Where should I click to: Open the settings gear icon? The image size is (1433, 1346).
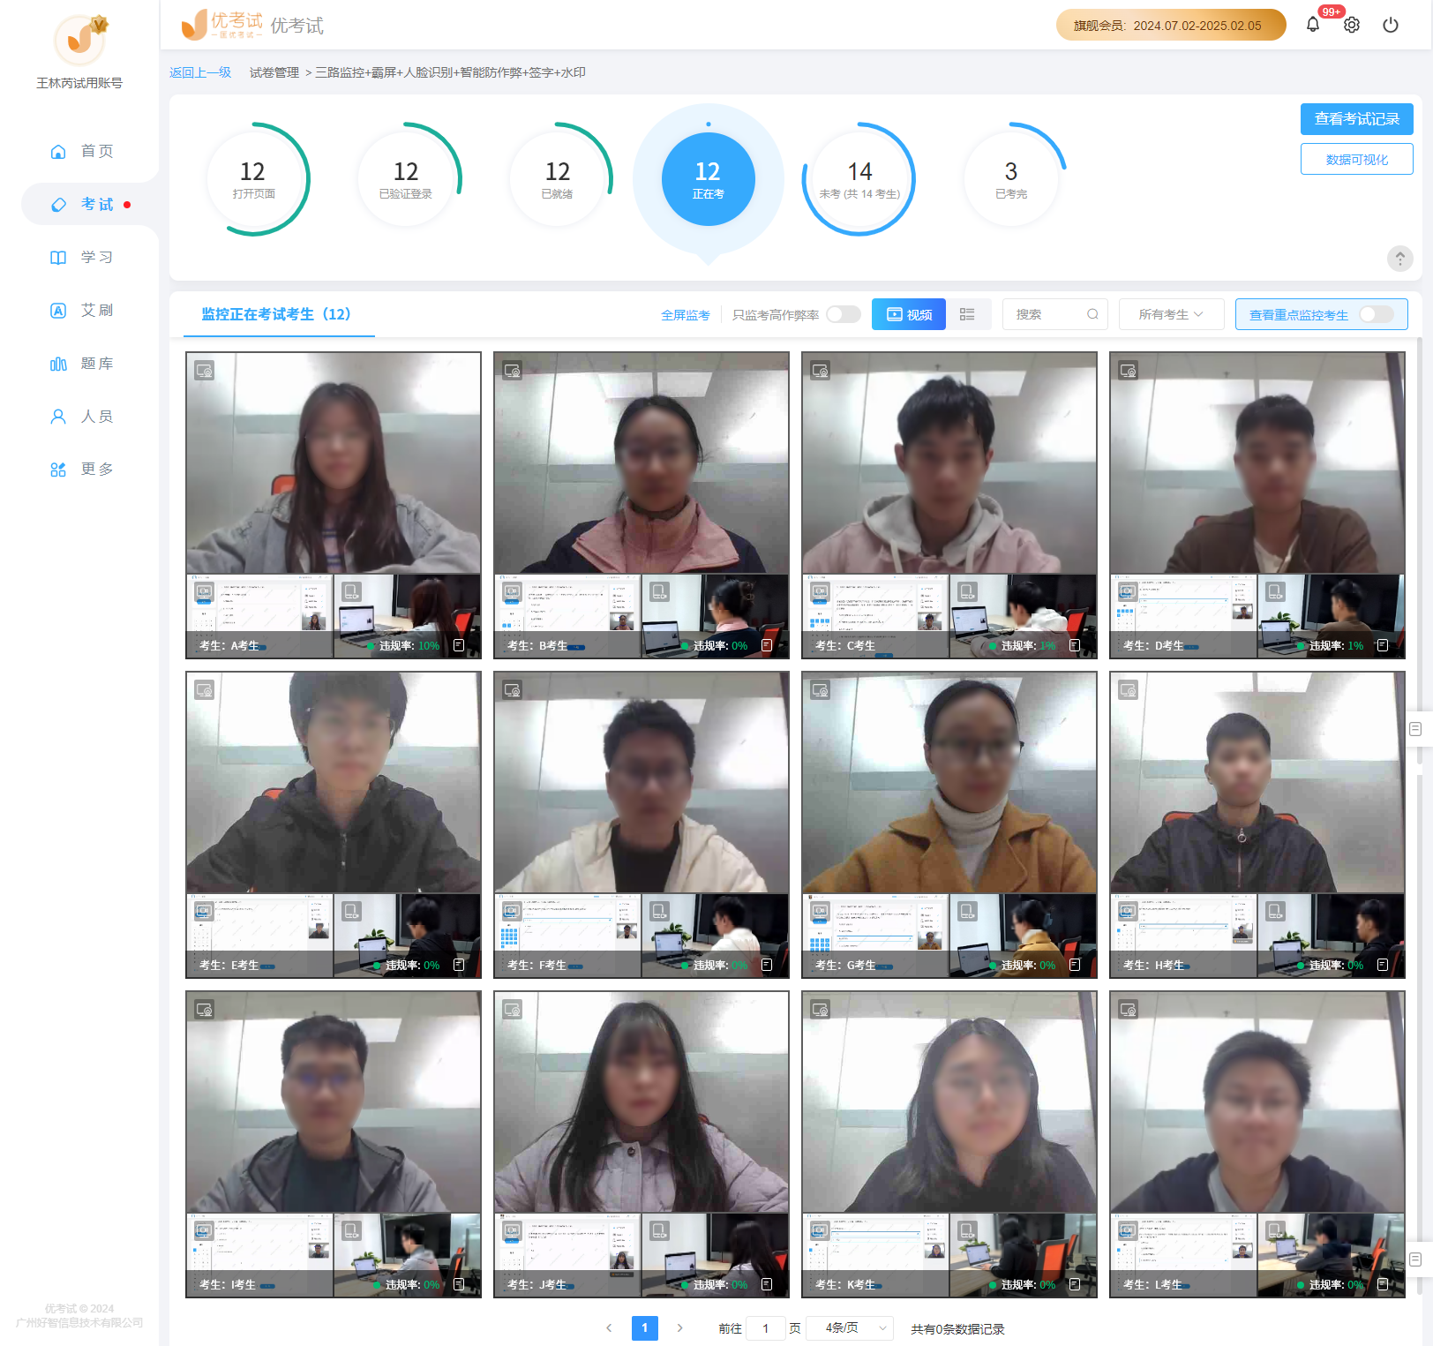[x=1351, y=25]
